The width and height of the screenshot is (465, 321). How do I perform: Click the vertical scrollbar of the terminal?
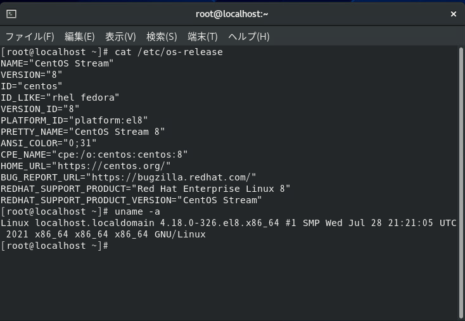(x=461, y=182)
